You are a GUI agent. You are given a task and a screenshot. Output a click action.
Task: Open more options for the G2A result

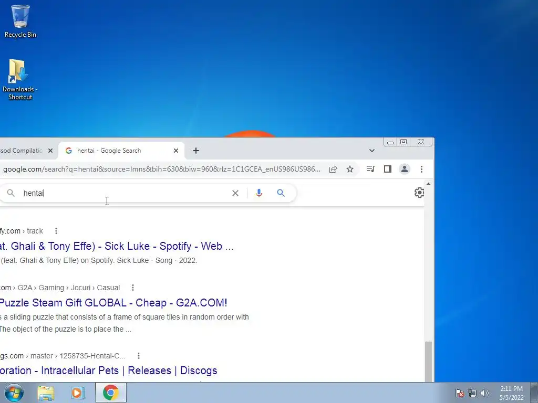click(133, 288)
